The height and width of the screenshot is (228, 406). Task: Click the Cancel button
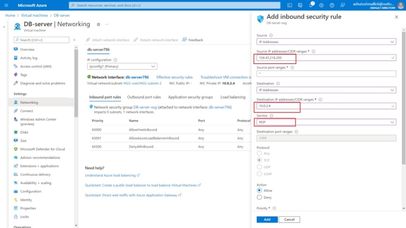tap(289, 219)
